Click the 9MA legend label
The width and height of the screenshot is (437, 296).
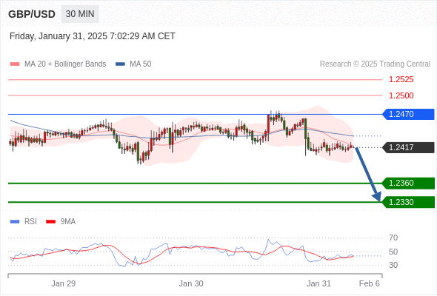tap(68, 222)
